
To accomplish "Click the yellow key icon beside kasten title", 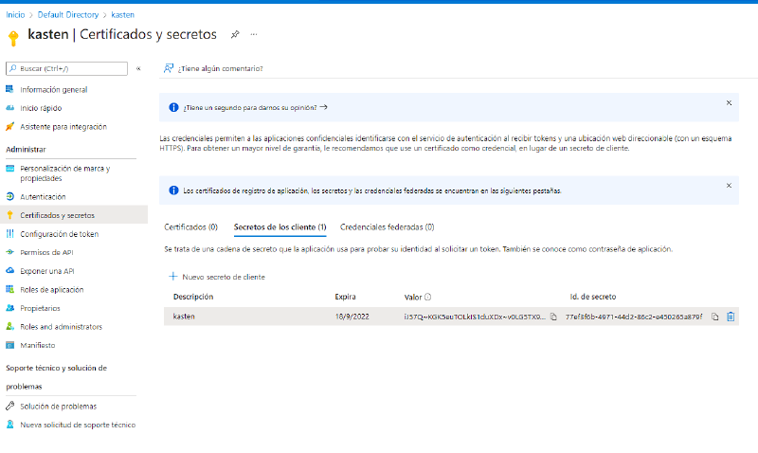I will click(x=13, y=38).
